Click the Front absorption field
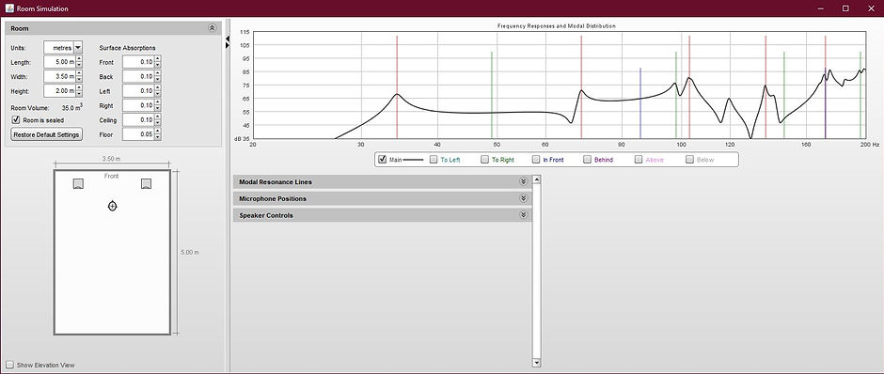 pos(138,62)
